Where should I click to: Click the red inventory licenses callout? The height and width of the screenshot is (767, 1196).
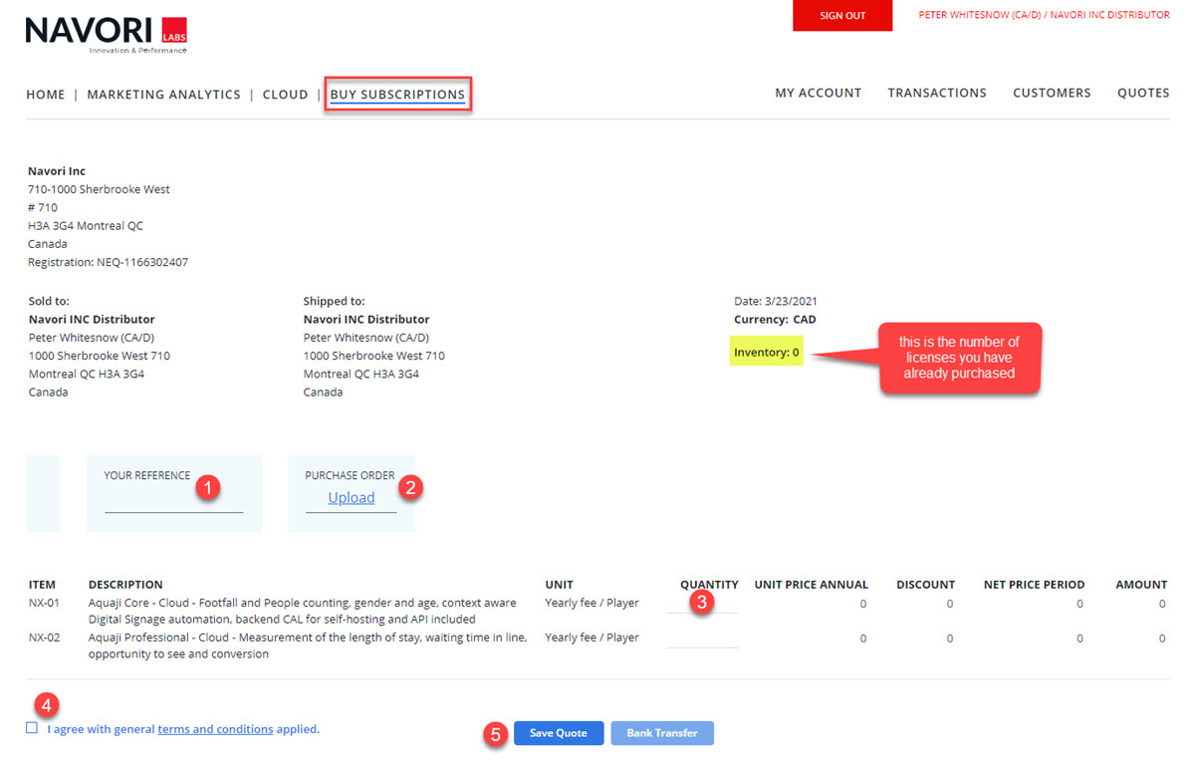(960, 358)
